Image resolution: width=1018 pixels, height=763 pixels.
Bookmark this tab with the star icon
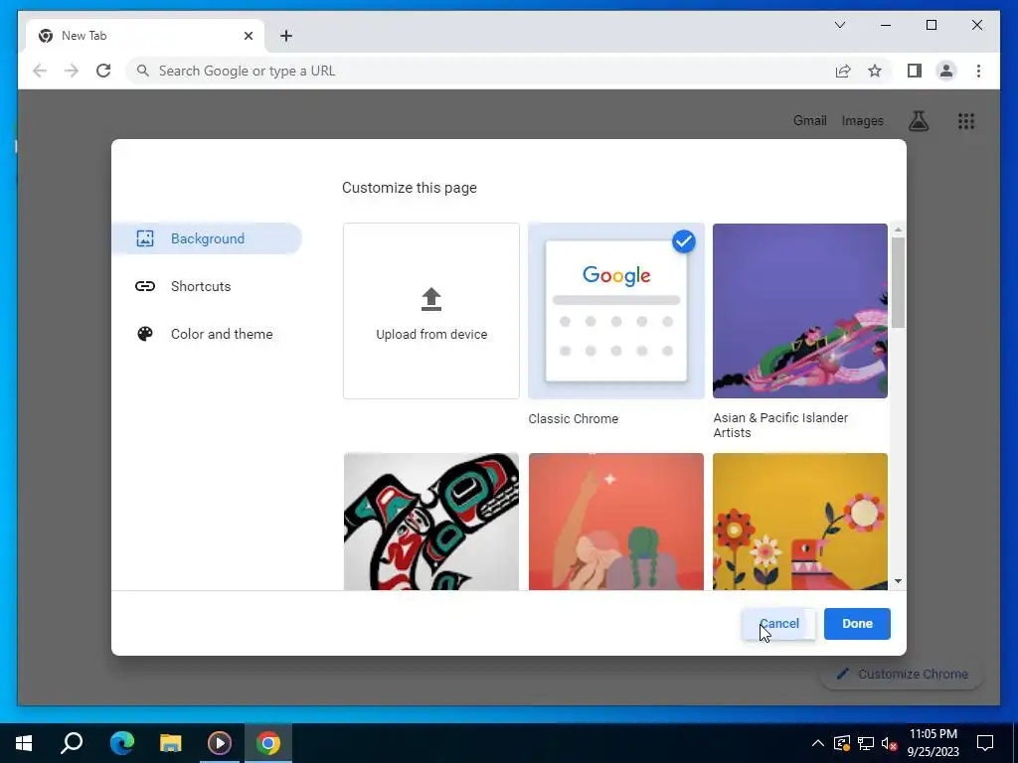click(875, 71)
